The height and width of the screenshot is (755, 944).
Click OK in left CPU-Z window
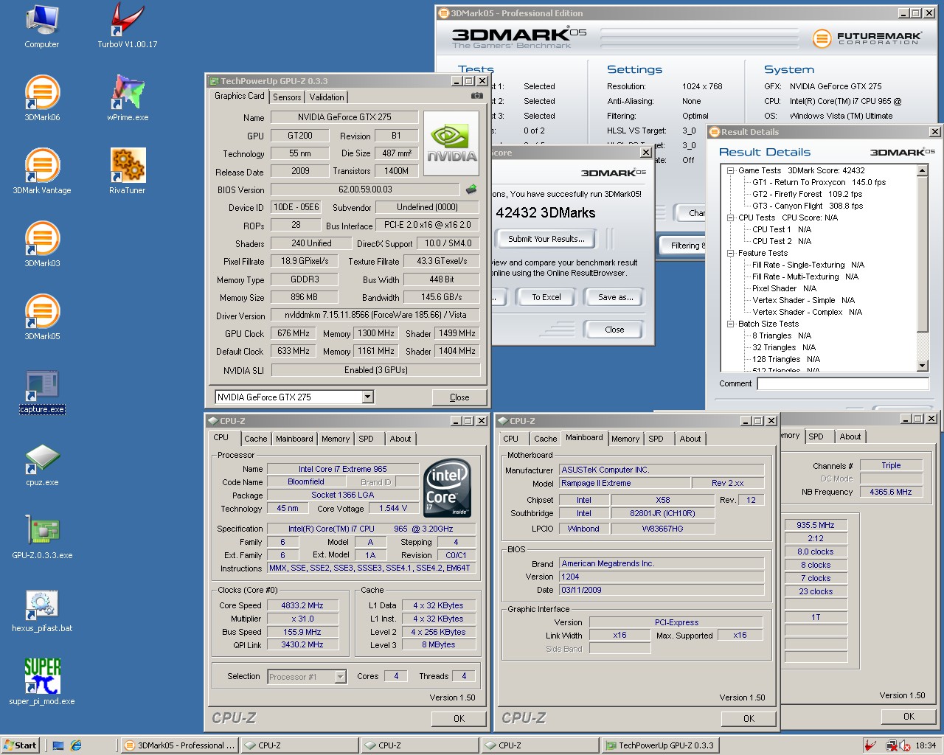tap(459, 718)
